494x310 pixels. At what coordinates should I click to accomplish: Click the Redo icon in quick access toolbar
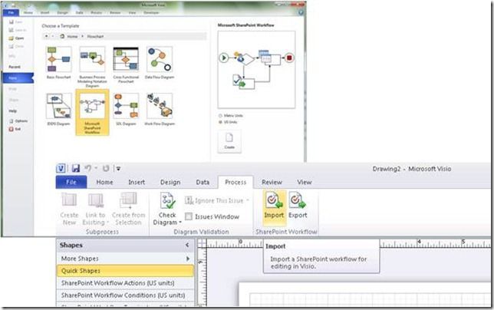pos(106,168)
